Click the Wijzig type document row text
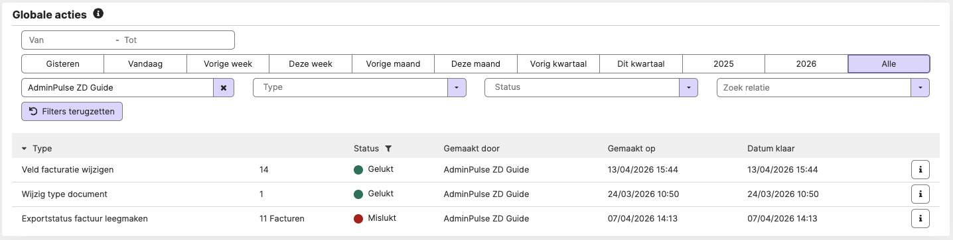The height and width of the screenshot is (240, 953). coord(64,194)
